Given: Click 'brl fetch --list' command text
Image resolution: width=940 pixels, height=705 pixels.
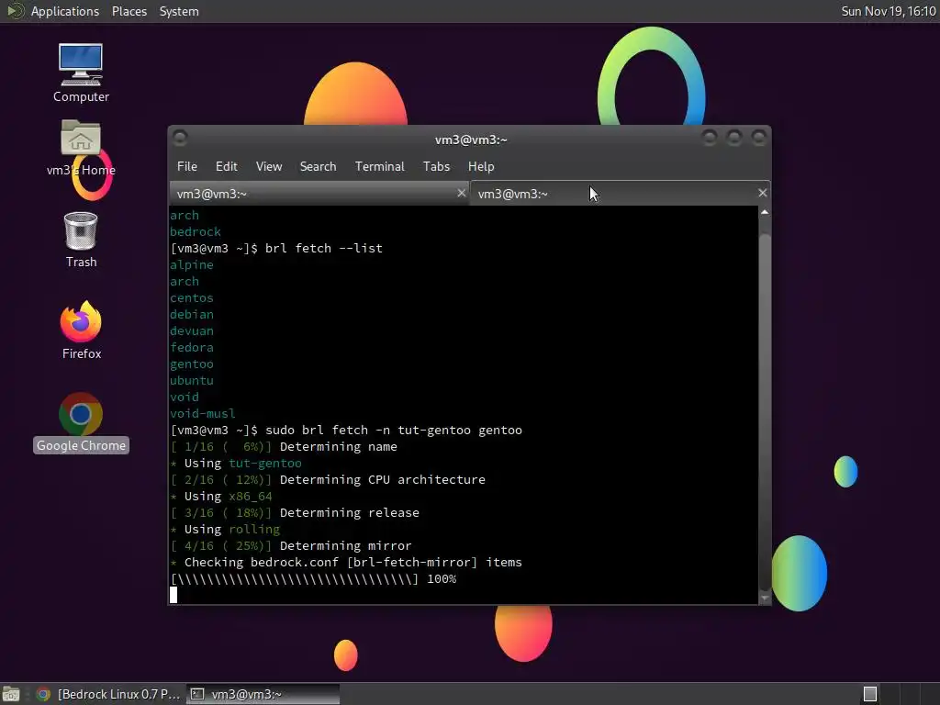Looking at the screenshot, I should [x=324, y=248].
